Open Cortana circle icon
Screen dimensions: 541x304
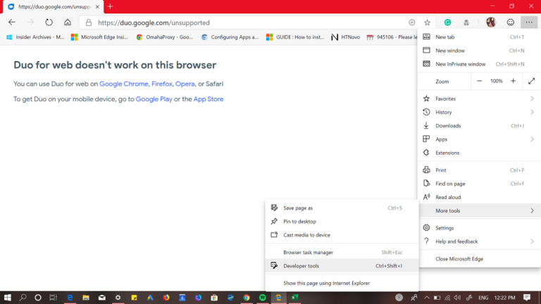pos(38,298)
